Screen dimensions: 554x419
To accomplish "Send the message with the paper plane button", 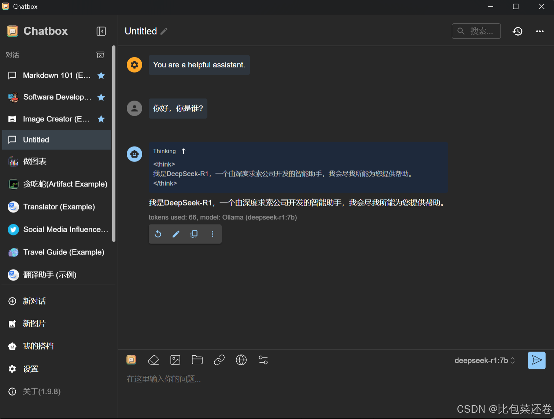I will [x=537, y=360].
